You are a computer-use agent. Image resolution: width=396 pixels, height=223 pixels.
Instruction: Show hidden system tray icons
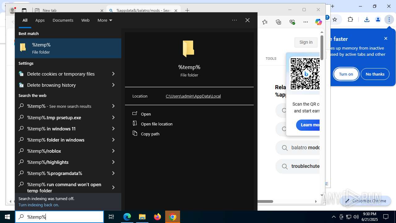334,217
